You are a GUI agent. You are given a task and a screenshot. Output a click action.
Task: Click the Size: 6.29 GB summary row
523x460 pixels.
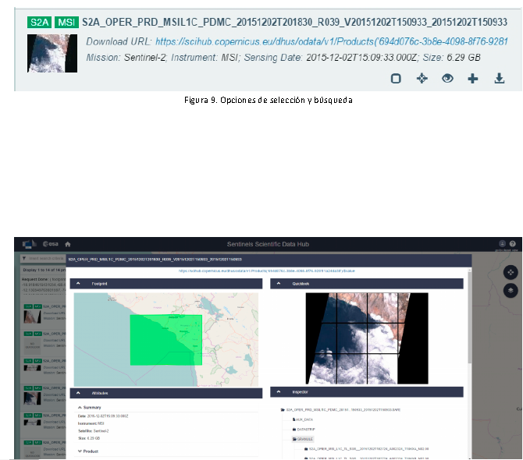(89, 438)
